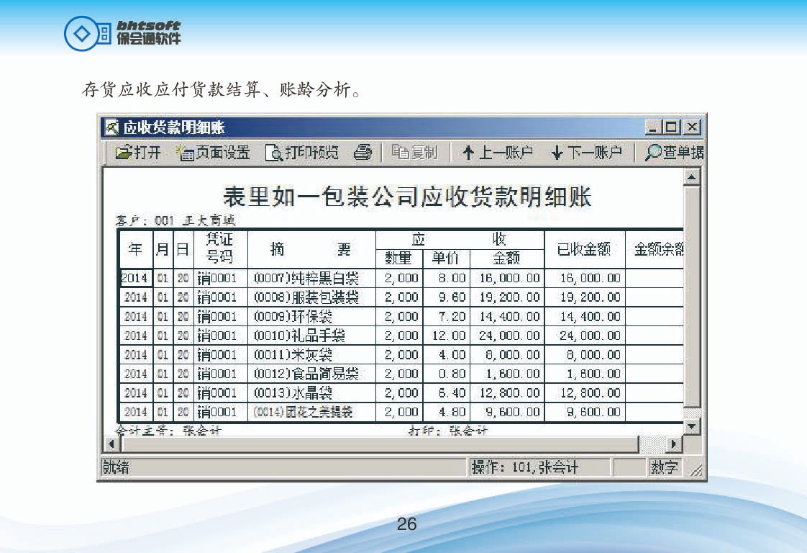Click the 已收金额 column header

(584, 249)
